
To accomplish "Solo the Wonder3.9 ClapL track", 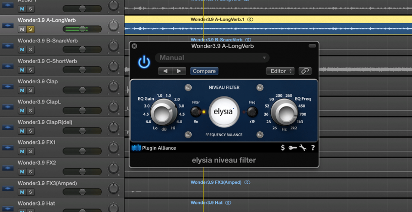I will click(30, 111).
